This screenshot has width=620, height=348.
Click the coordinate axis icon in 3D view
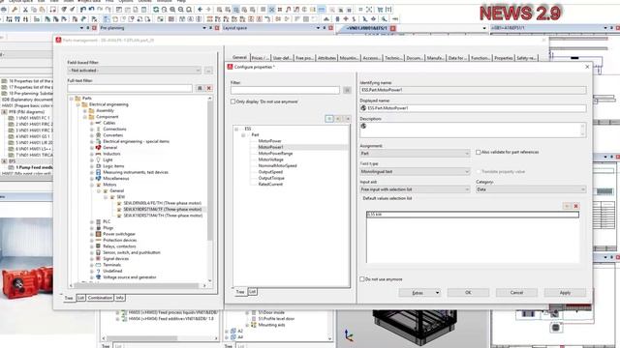(x=349, y=335)
